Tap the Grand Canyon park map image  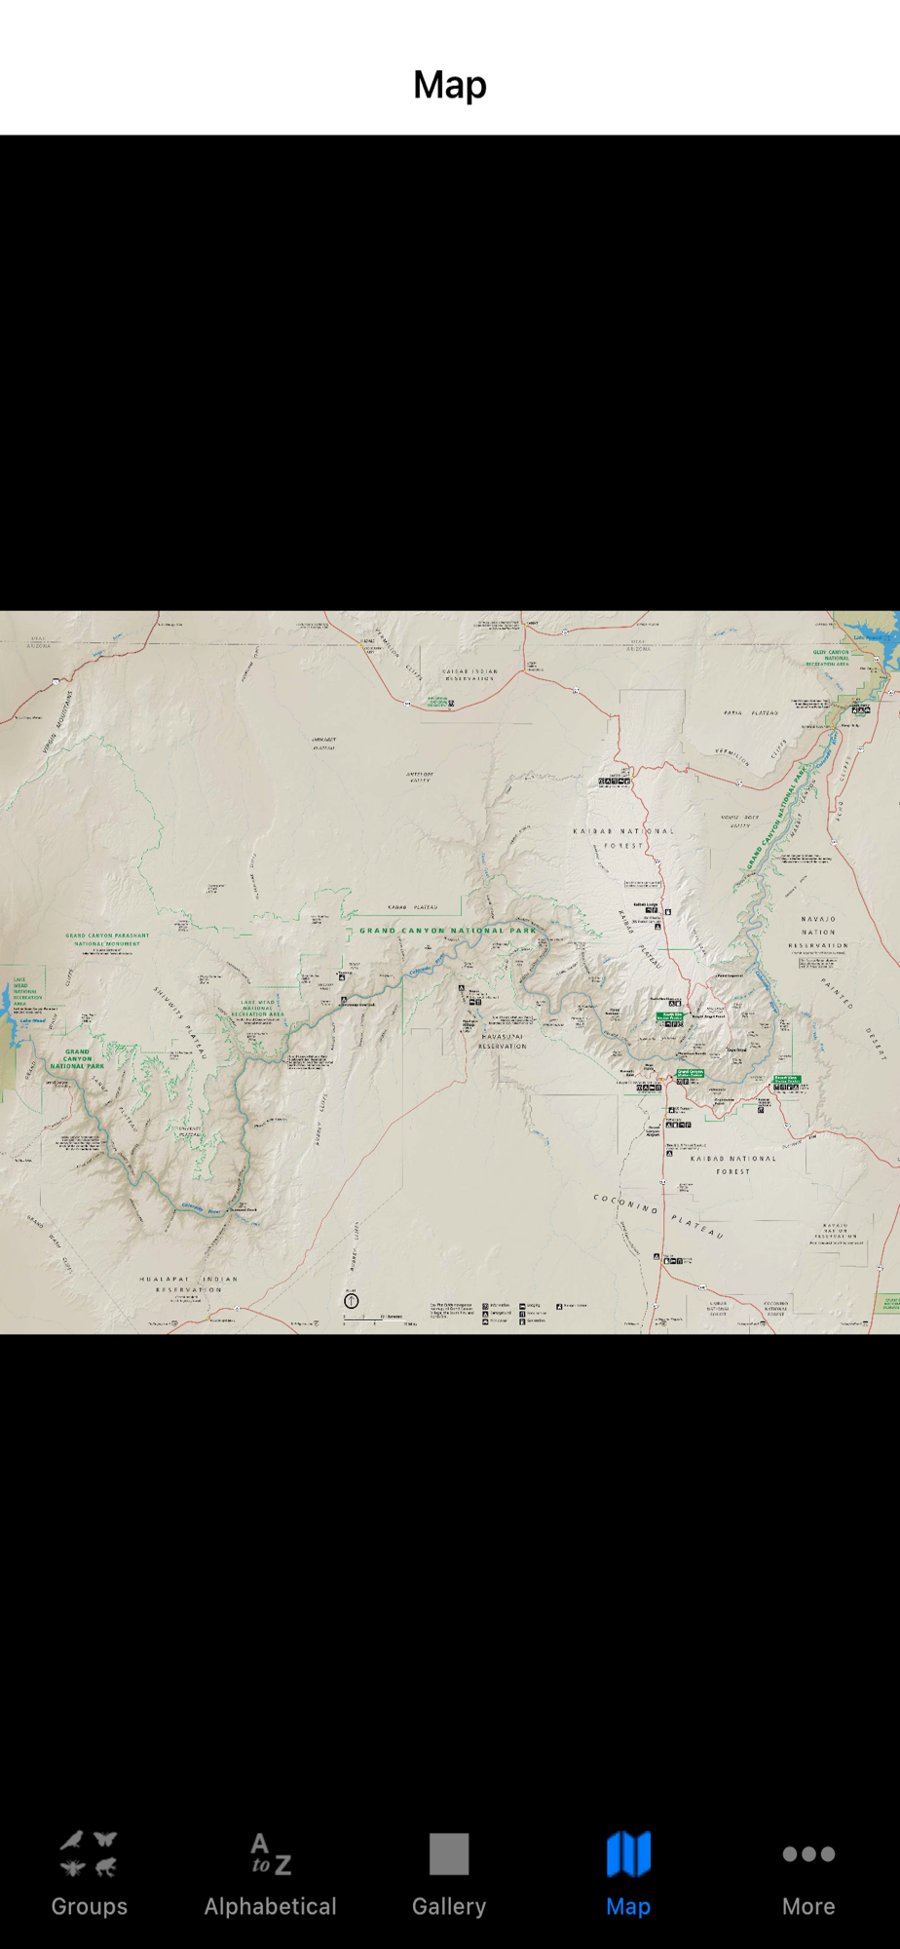(x=450, y=972)
